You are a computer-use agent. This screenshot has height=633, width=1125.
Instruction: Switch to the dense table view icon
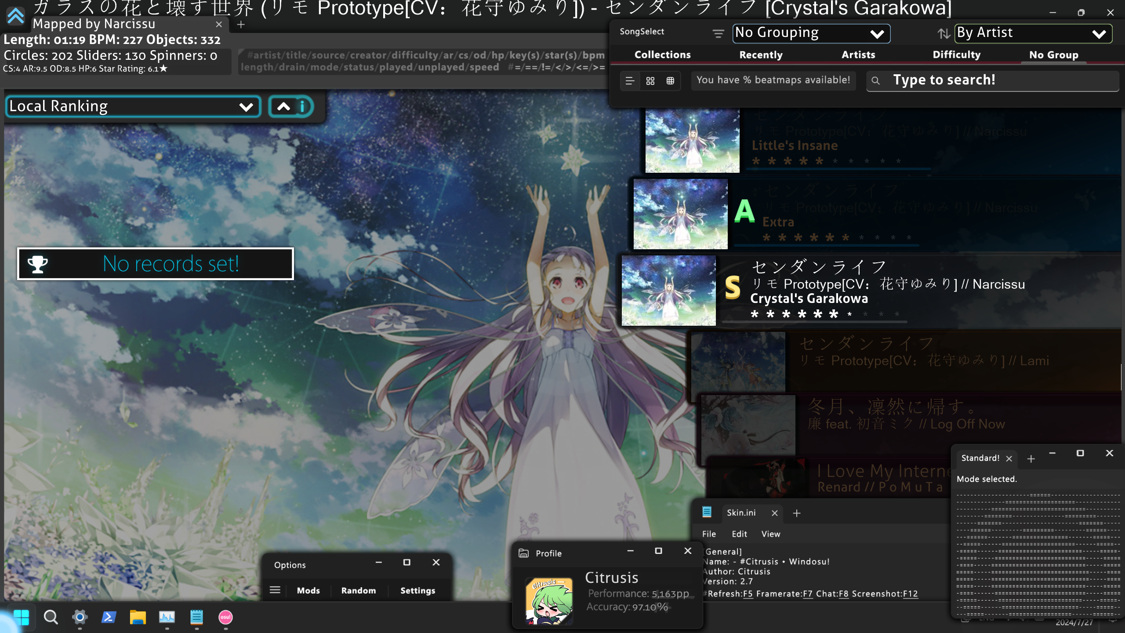[670, 81]
